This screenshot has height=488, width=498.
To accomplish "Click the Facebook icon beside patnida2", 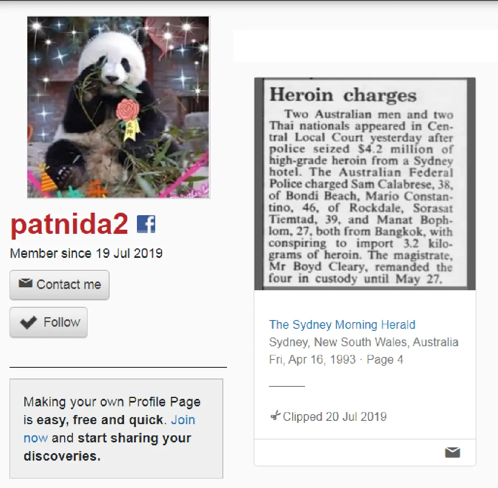I will (x=146, y=224).
